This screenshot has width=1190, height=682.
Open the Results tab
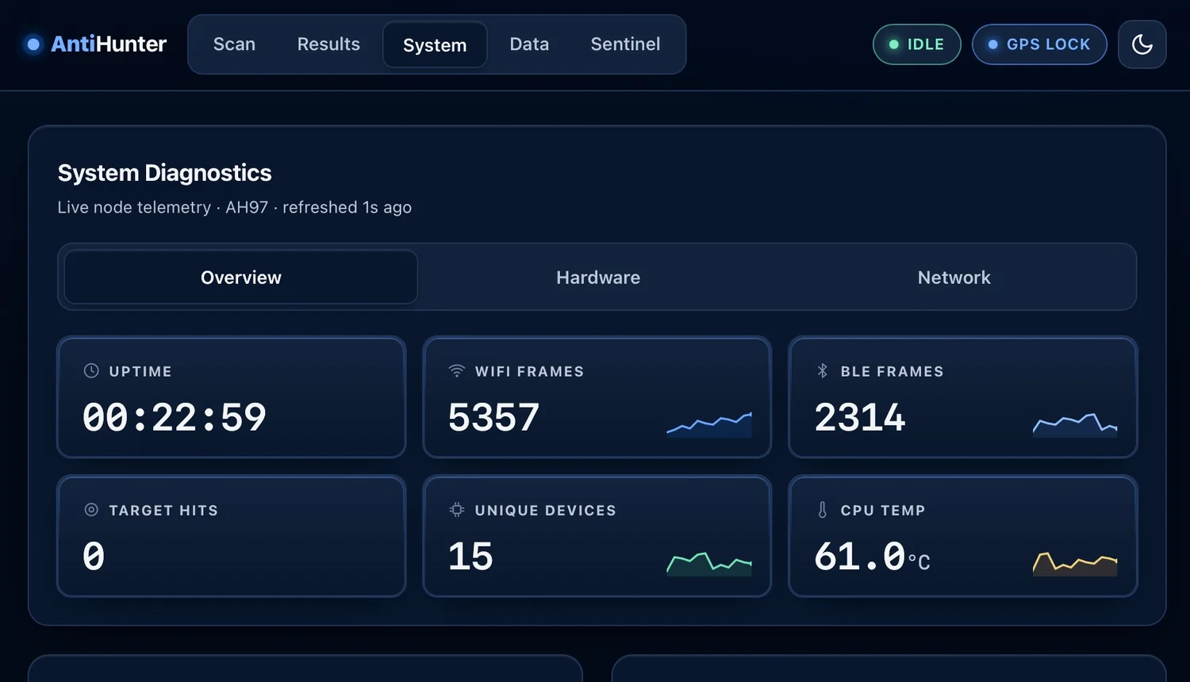click(328, 44)
